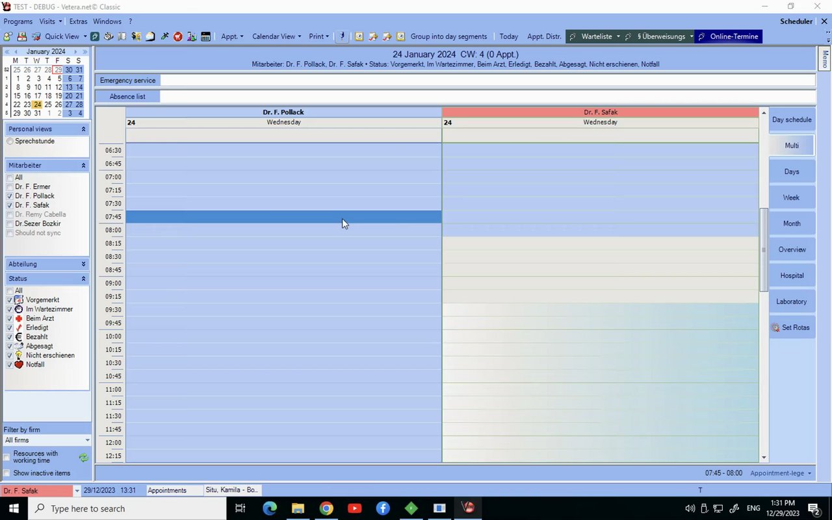Viewport: 832px width, 520px height.
Task: Open File Explorer from the taskbar
Action: pyautogui.click(x=298, y=508)
